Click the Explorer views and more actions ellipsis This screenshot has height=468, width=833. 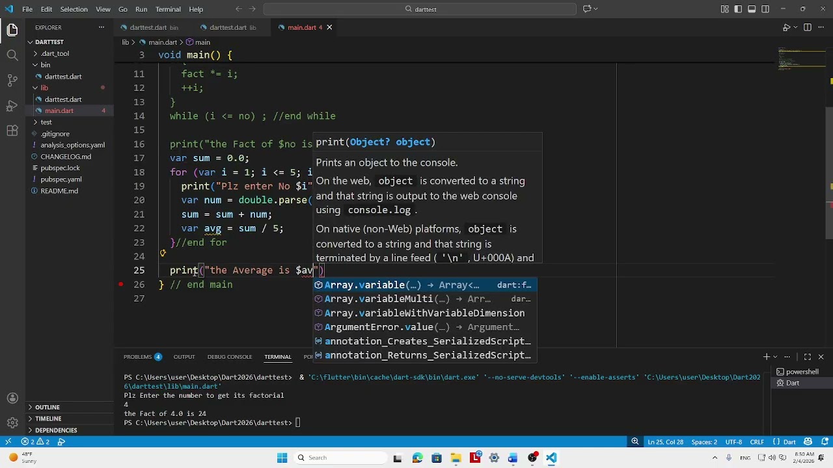102,27
